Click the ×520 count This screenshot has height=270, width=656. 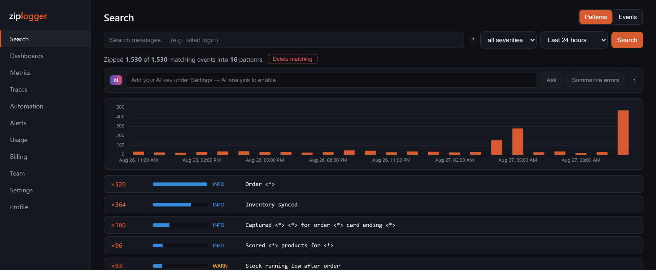tap(118, 184)
